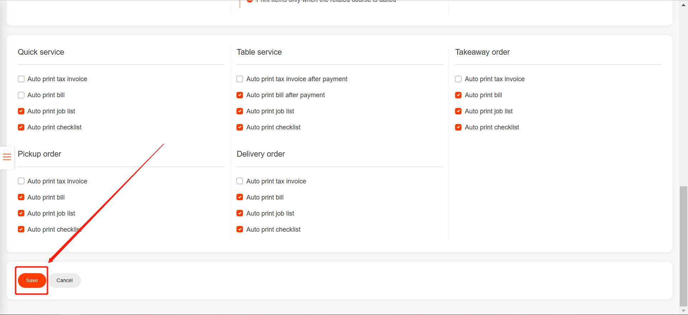This screenshot has height=315, width=688.
Task: Enable Delivery order auto print tax invoice
Action: tap(240, 181)
